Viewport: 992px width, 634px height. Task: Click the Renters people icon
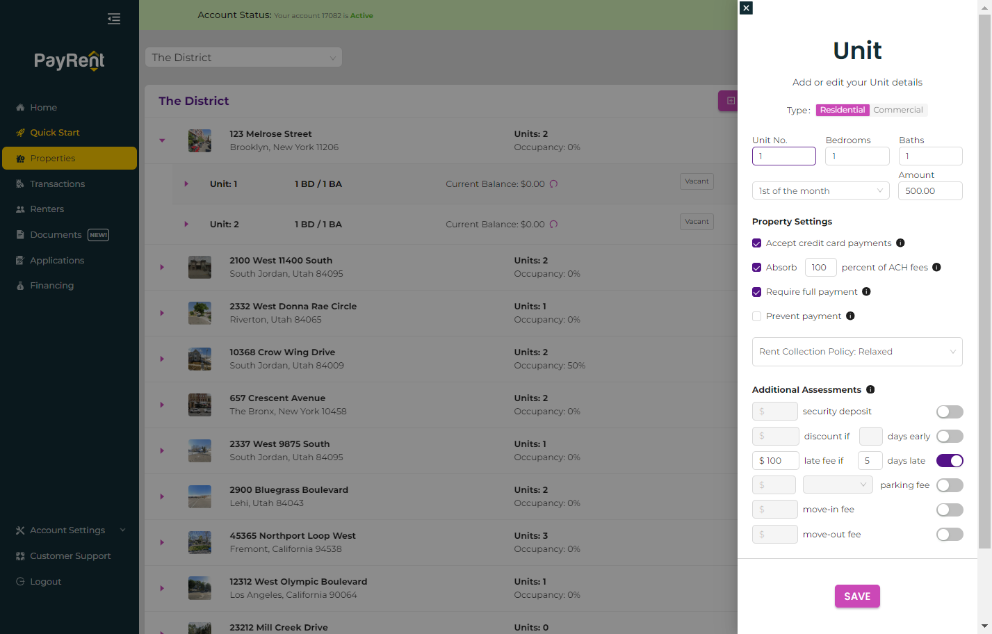[x=20, y=209]
